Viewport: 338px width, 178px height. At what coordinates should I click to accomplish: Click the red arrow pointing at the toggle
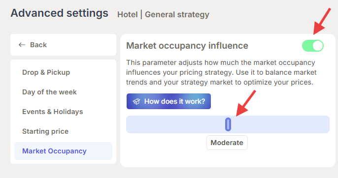pos(322,21)
